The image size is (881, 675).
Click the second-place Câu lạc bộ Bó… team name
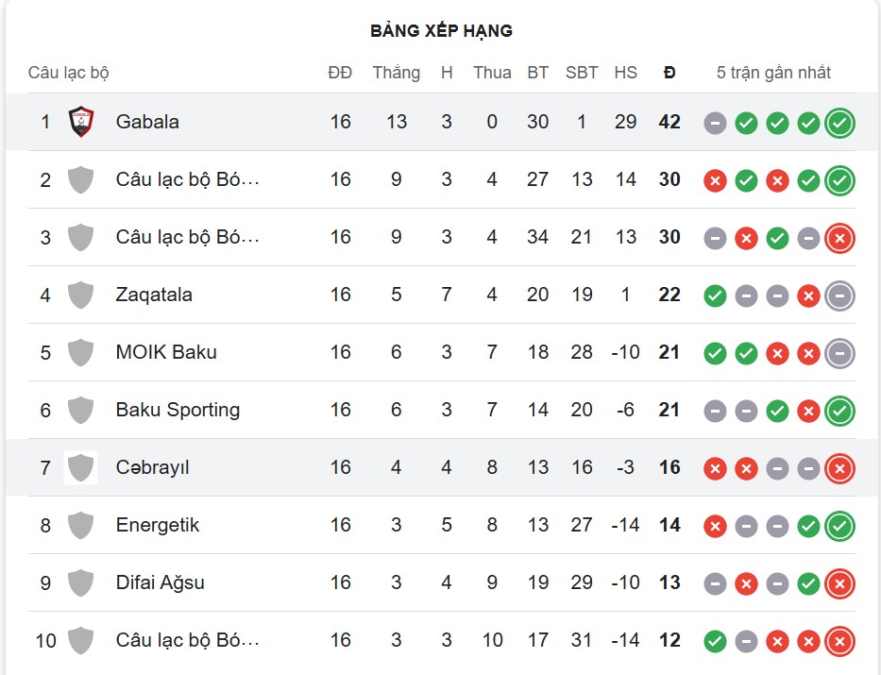point(187,179)
